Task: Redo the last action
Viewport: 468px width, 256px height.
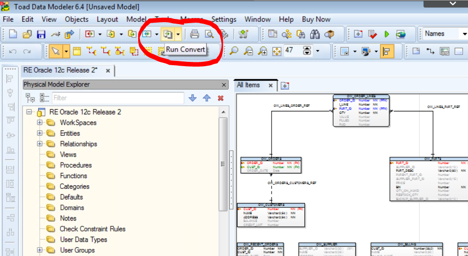Action: click(x=27, y=51)
